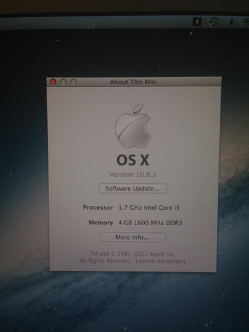
Task: Open the Wi-Fi status menu
Action: tap(246, 22)
